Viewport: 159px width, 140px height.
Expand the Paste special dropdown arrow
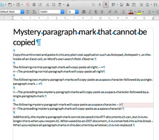coord(64,5)
